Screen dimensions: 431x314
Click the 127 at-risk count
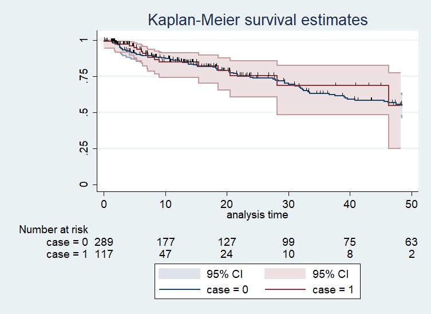227,241
